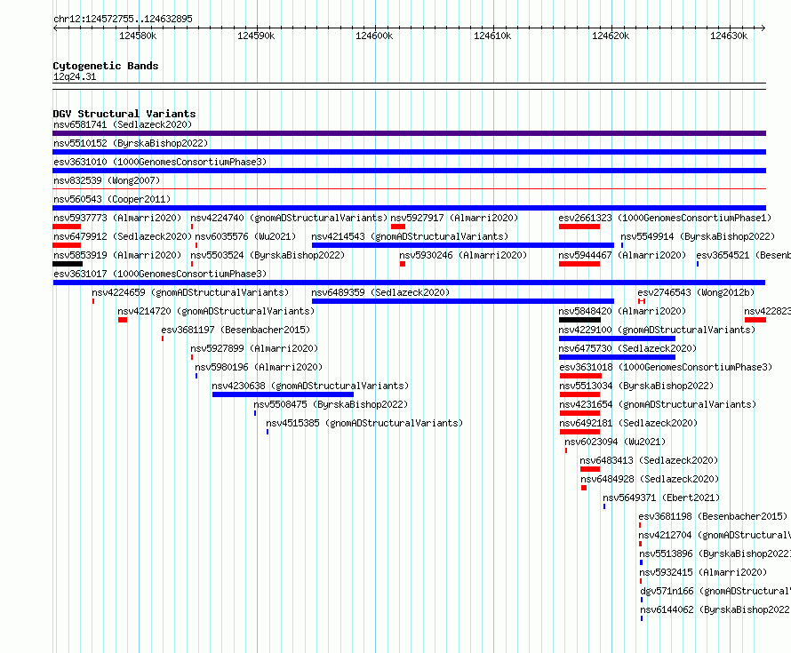Select the blue bar under nsv4230638
The image size is (791, 653).
click(x=283, y=394)
